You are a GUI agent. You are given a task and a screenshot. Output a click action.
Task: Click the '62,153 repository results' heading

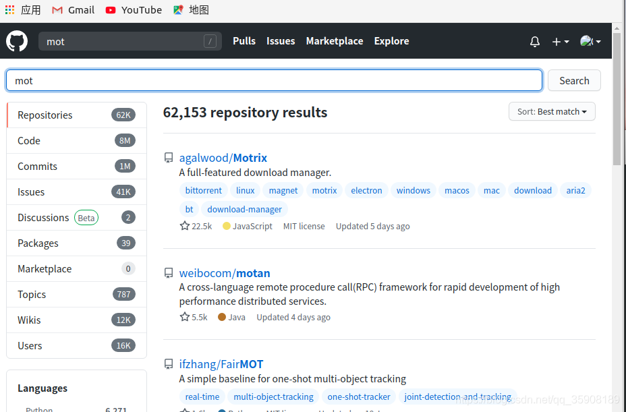(x=245, y=113)
